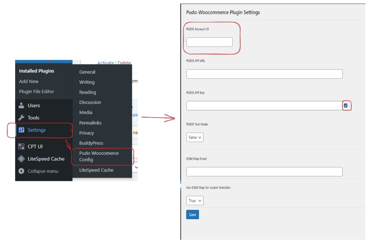This screenshot has height=243, width=369.
Task: Click Use OSM Map for Locker Selection label
Action: pyautogui.click(x=208, y=187)
